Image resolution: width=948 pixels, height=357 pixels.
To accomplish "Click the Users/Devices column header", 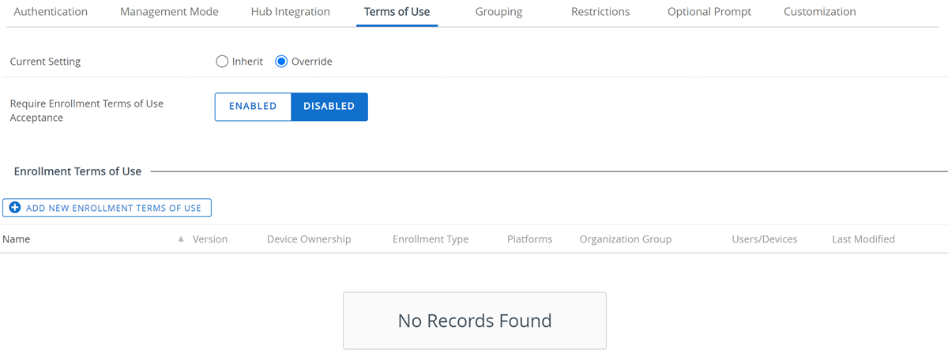I will [x=765, y=239].
